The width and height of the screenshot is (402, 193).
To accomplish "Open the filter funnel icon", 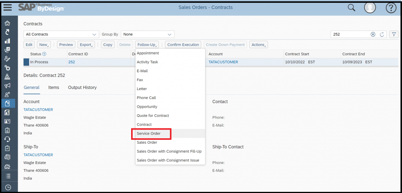I will 393,34.
